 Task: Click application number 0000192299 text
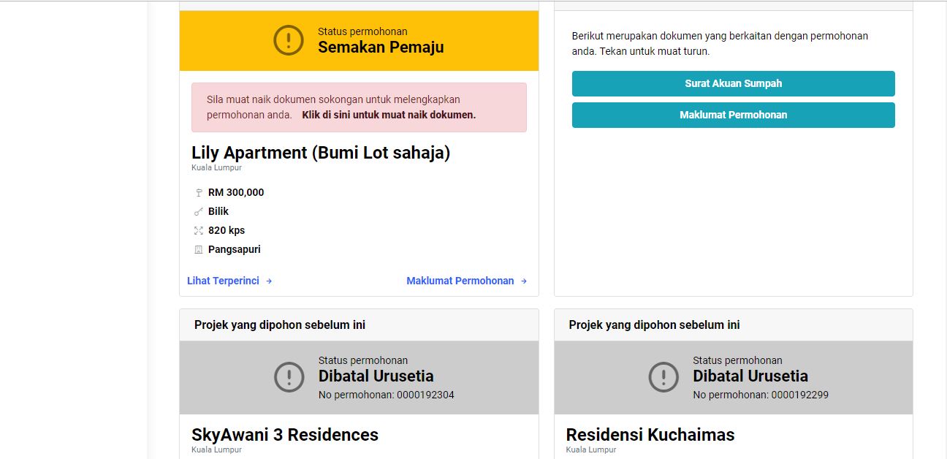coord(761,395)
